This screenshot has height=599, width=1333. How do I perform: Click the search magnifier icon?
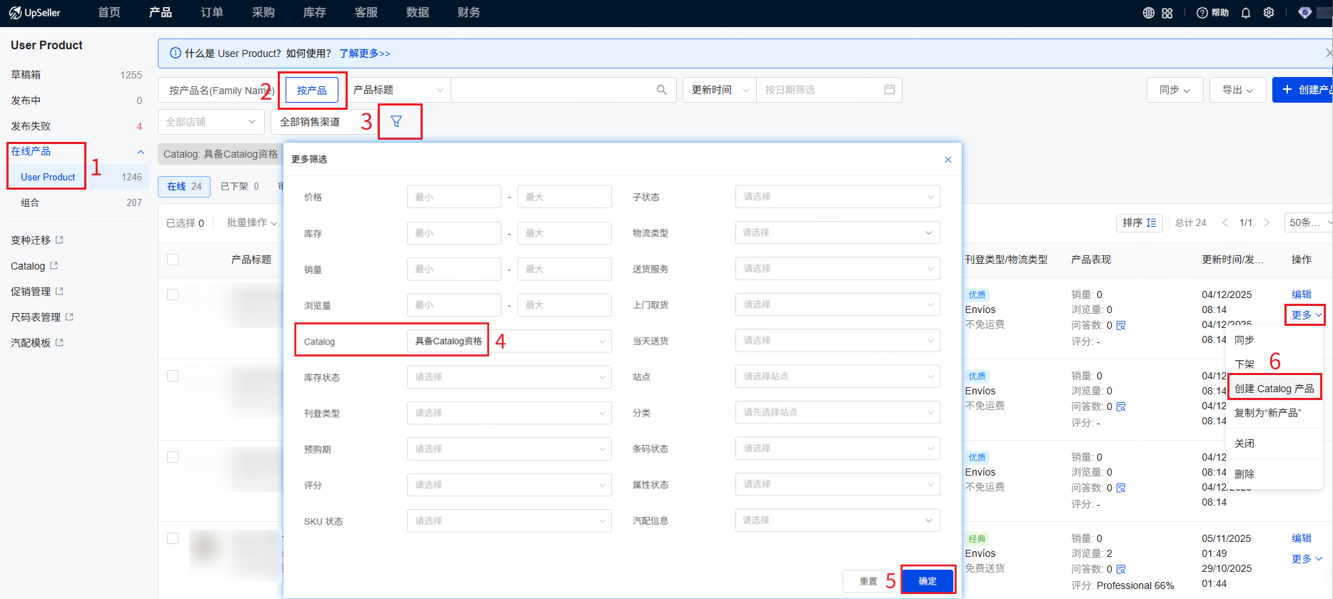tap(661, 90)
